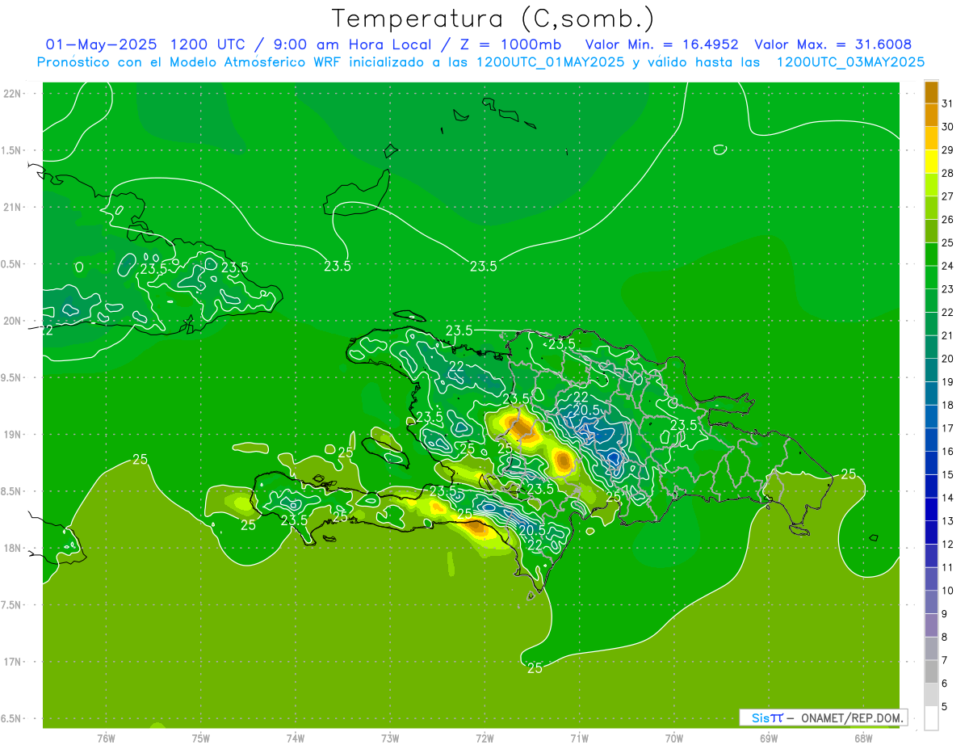Click the "Z = 1000mb" level label
The image size is (969, 749).
tap(511, 44)
